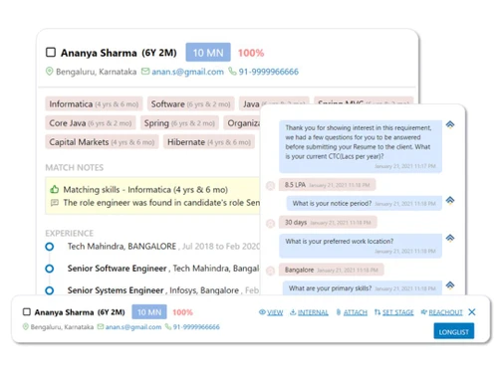Click the 'What is your notice period?' message
The width and height of the screenshot is (498, 373).
click(365, 203)
